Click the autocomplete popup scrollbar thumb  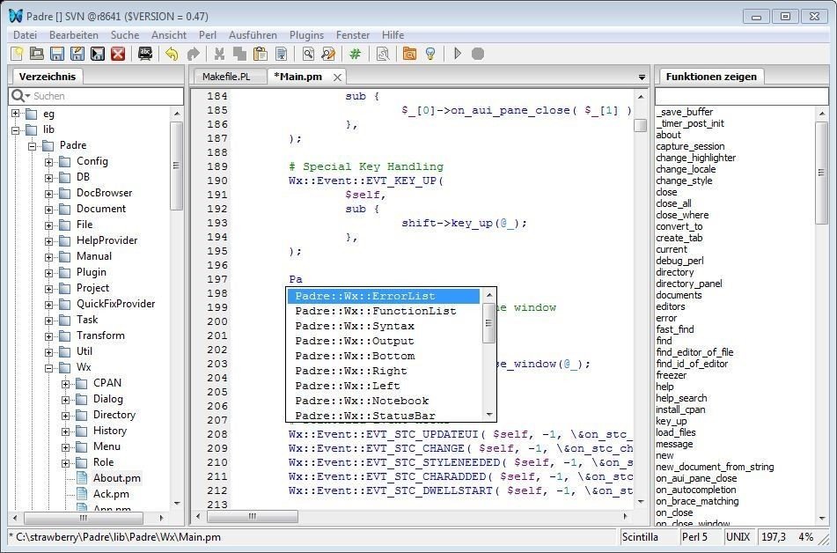(488, 322)
